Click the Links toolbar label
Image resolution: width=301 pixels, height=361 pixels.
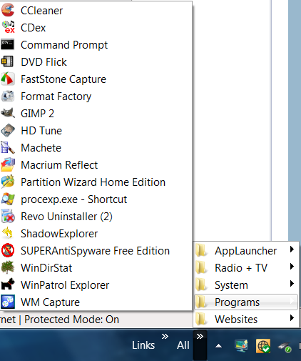tap(143, 345)
